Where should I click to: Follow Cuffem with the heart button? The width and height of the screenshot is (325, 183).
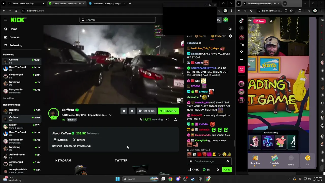132,111
